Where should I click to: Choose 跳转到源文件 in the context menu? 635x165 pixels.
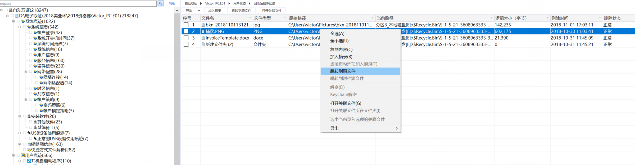coord(343,71)
